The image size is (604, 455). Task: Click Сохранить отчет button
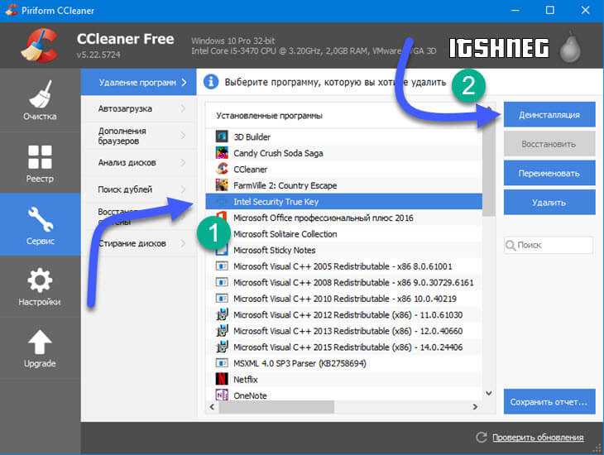point(549,401)
